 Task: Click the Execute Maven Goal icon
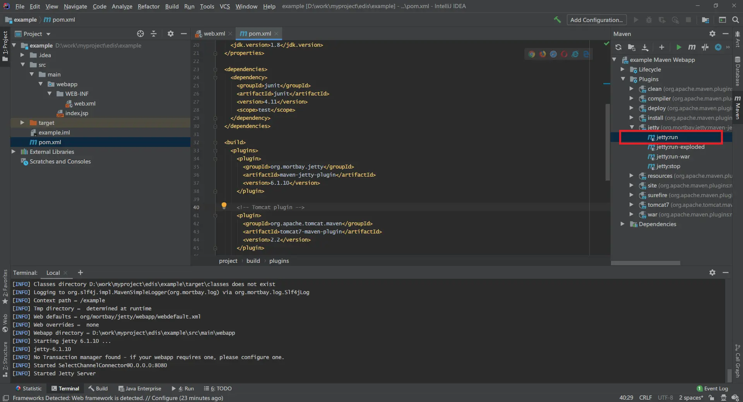[692, 47]
